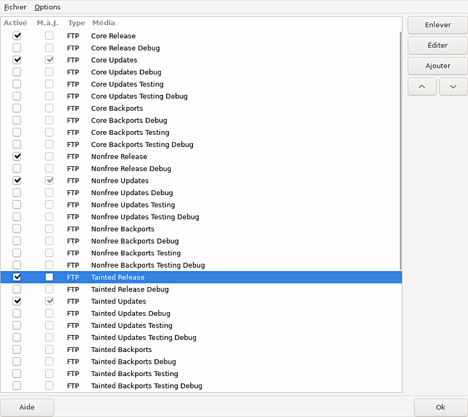Click the move up arrow button
The image size is (468, 417).
click(x=422, y=86)
